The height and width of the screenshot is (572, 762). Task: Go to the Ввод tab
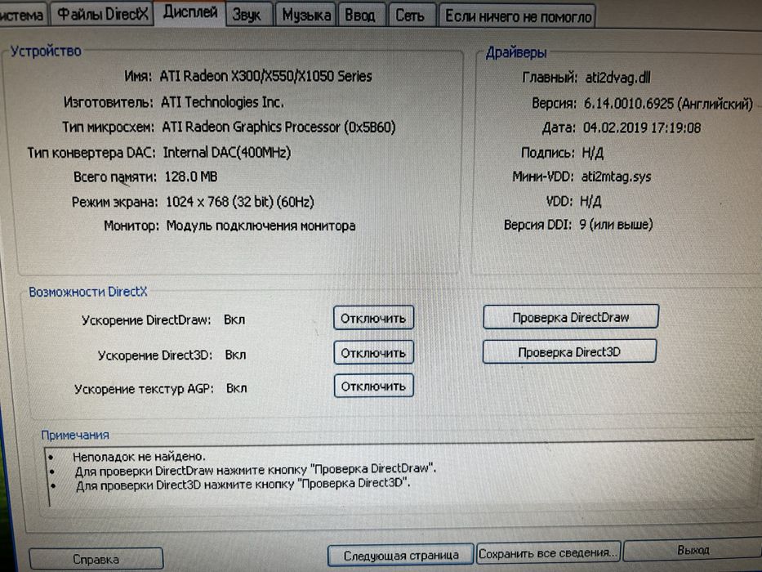[360, 16]
